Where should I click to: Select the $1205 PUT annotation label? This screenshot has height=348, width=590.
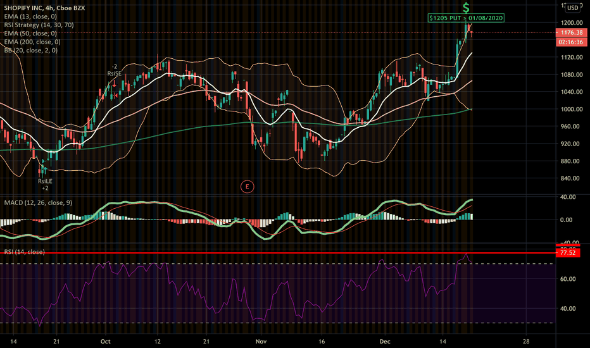click(466, 18)
